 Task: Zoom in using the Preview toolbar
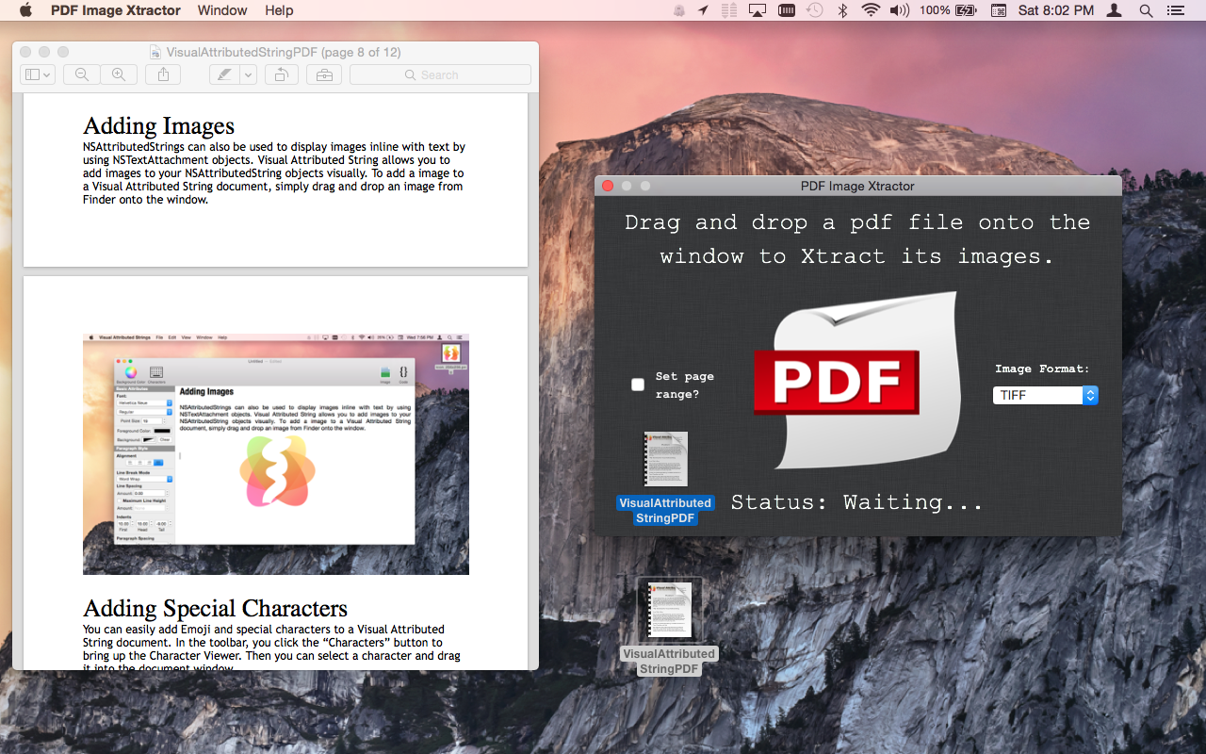click(x=119, y=74)
